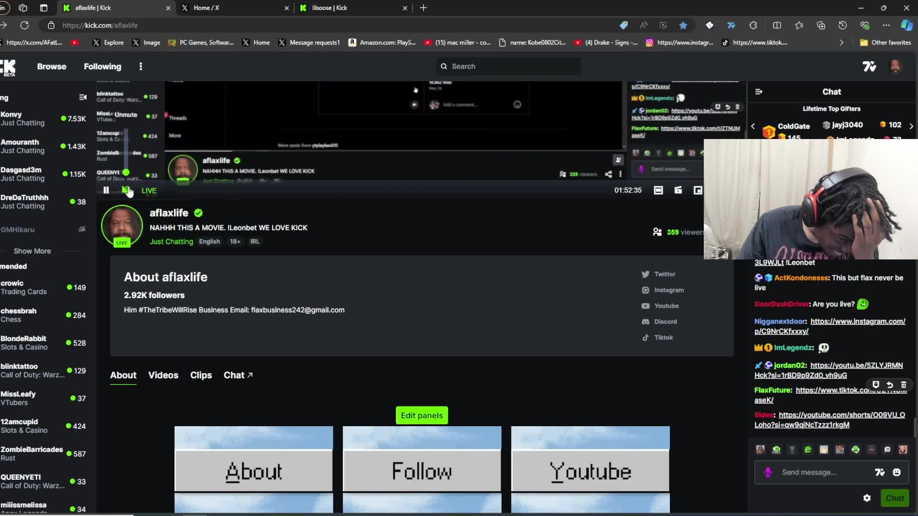Open Konvy channel in sidebar
The height and width of the screenshot is (516, 918).
pos(43,118)
